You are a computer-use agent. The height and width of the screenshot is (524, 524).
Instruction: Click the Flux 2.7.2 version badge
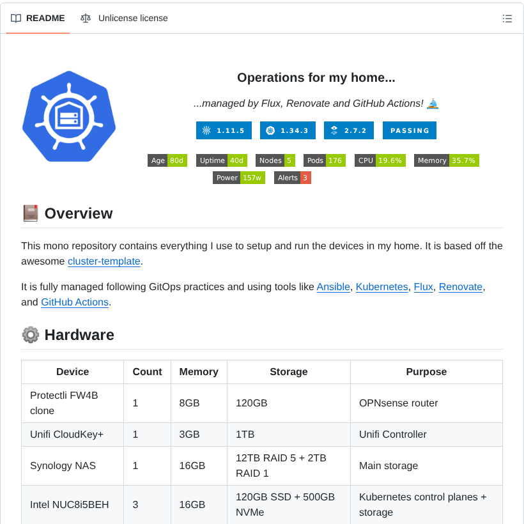click(348, 130)
